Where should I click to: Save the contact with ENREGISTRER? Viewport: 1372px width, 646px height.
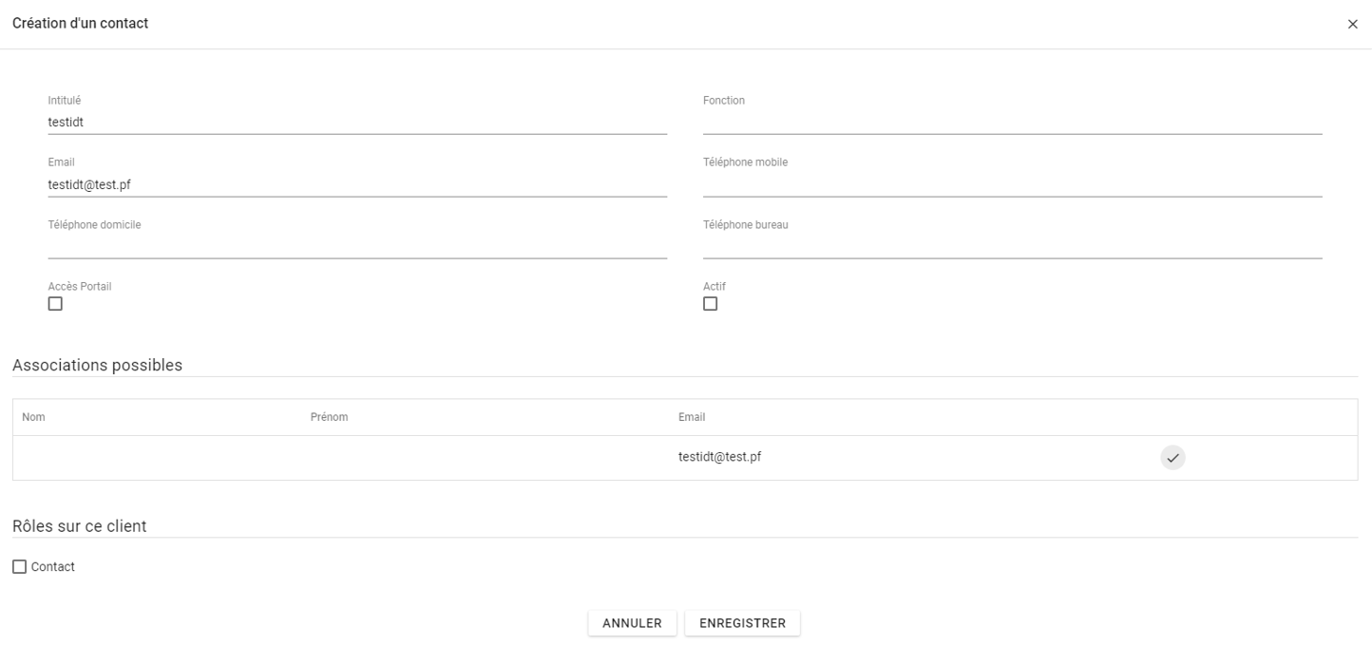(742, 623)
